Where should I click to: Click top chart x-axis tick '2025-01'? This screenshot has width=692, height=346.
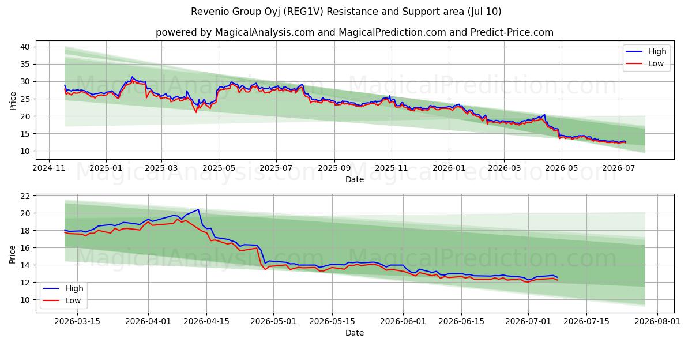point(107,168)
